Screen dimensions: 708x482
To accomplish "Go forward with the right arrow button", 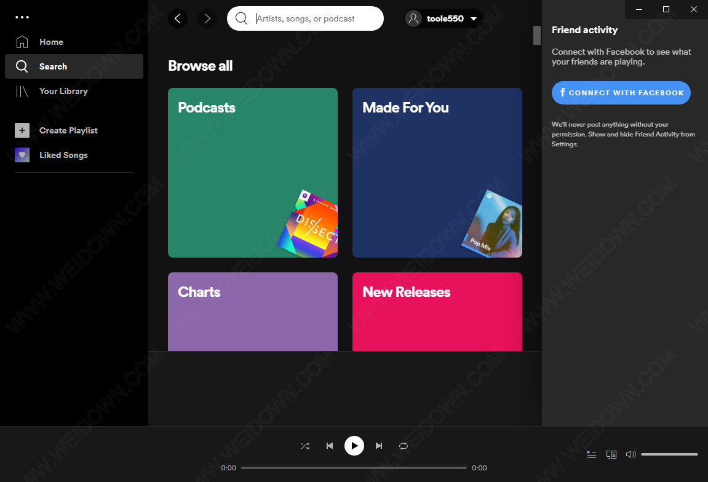I will click(207, 18).
